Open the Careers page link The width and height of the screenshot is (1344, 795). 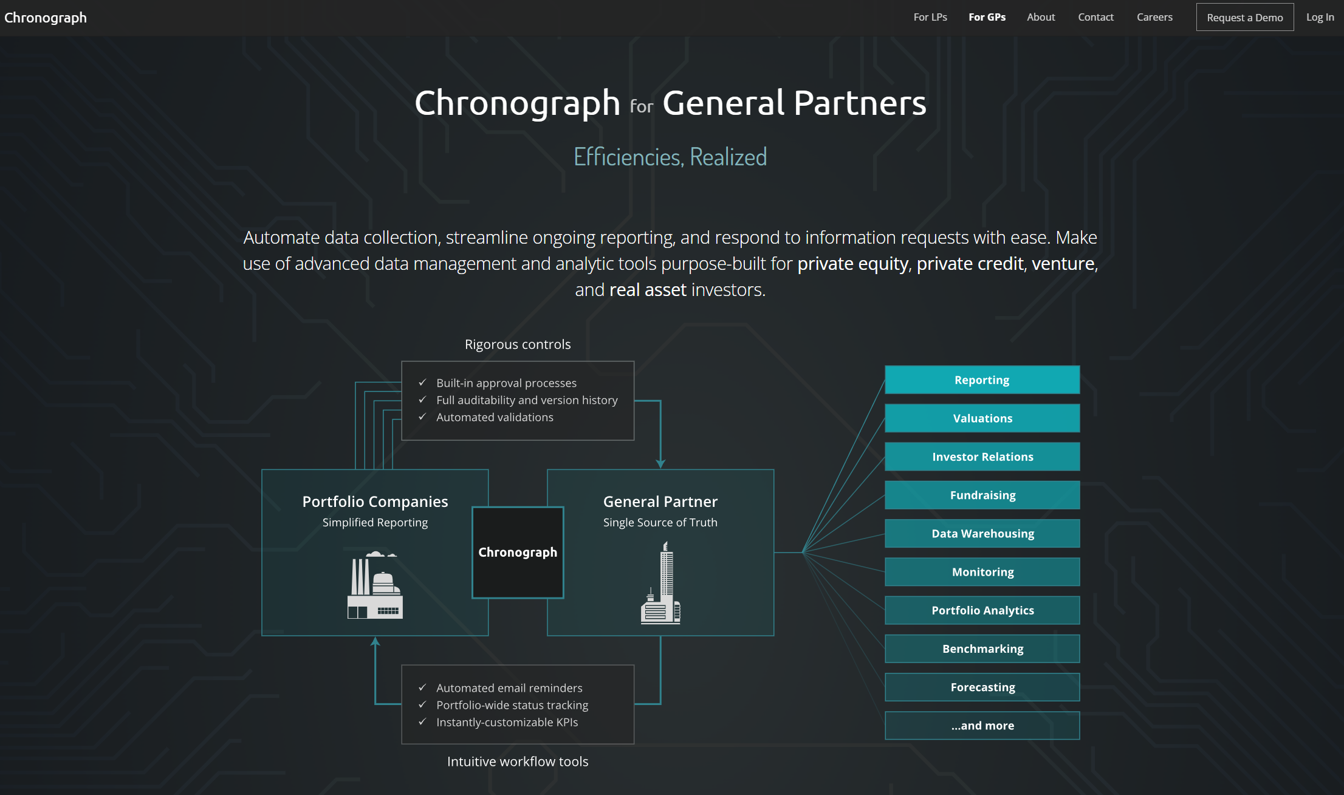coord(1154,17)
